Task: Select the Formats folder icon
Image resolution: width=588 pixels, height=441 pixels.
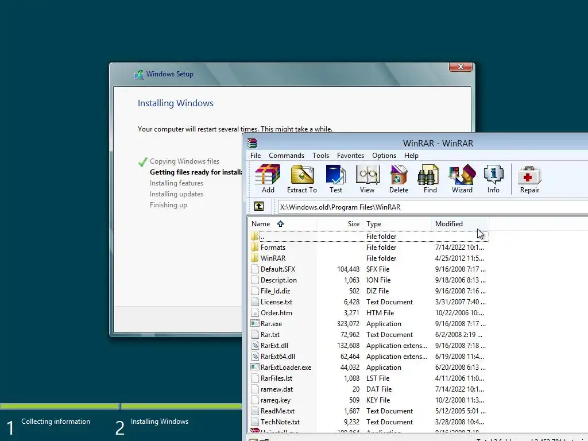Action: point(254,247)
